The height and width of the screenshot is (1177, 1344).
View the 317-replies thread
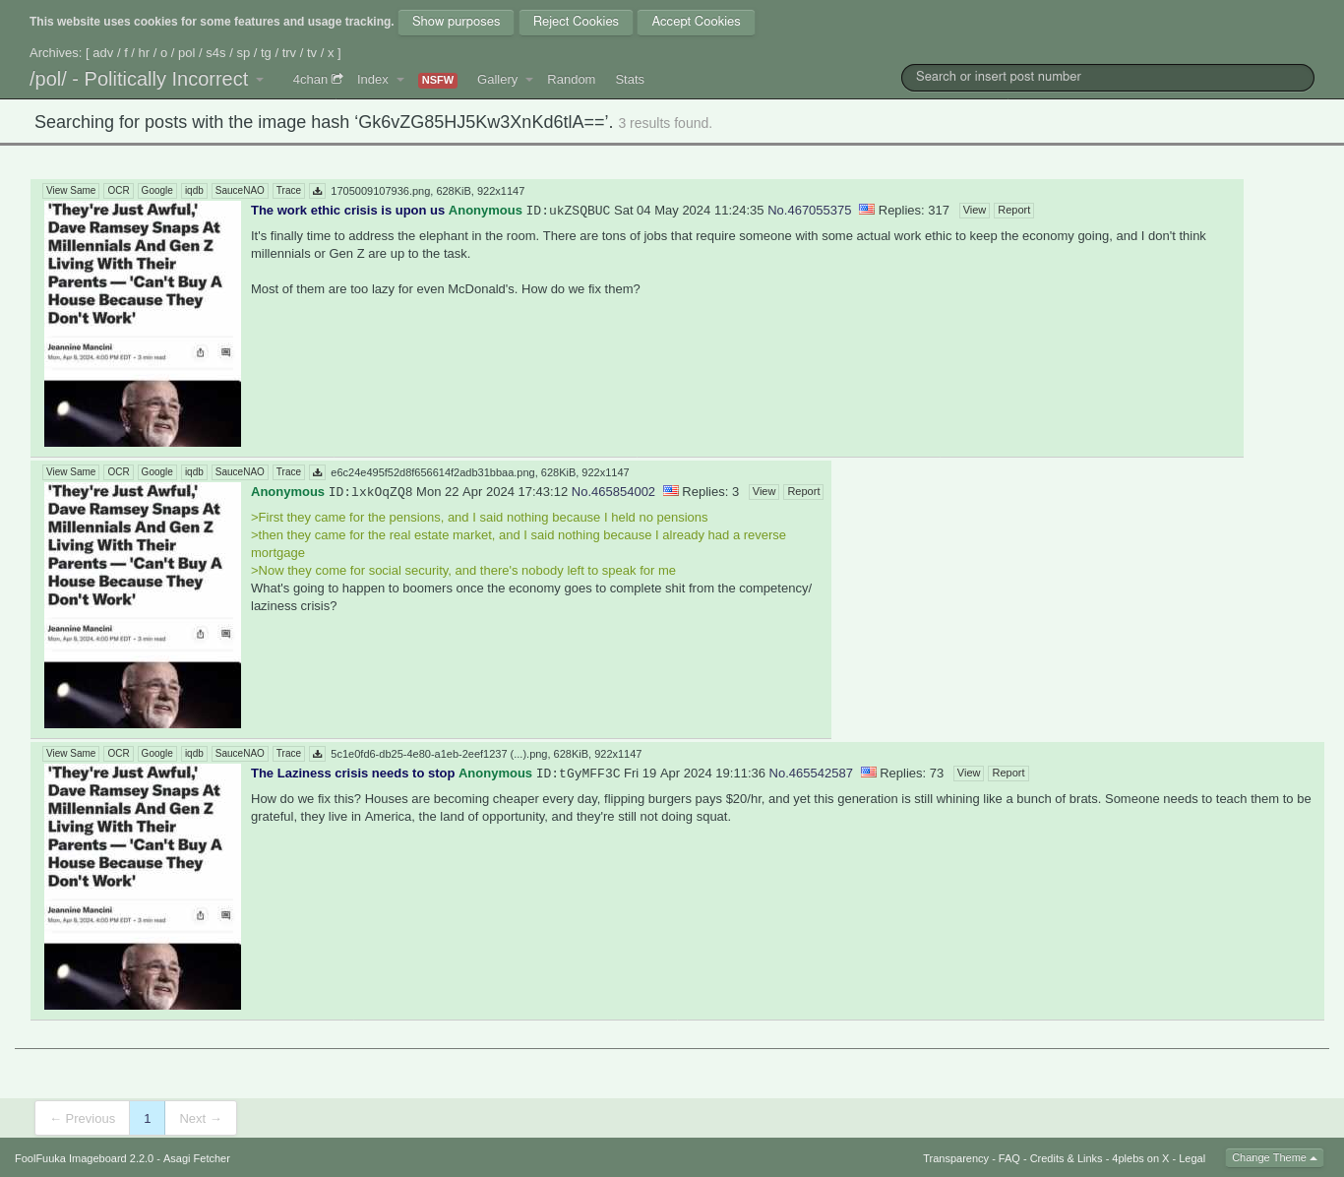coord(974,211)
